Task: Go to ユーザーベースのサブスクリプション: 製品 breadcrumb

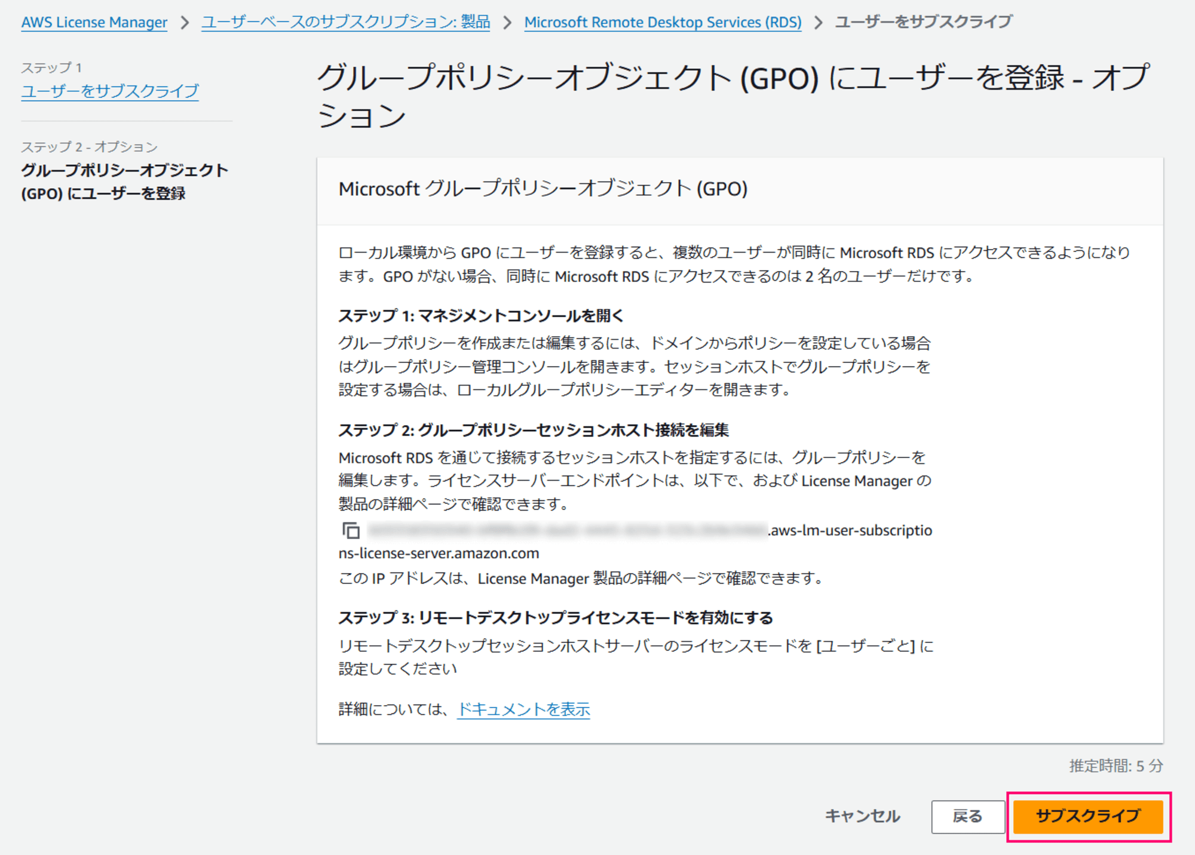Action: tap(346, 23)
